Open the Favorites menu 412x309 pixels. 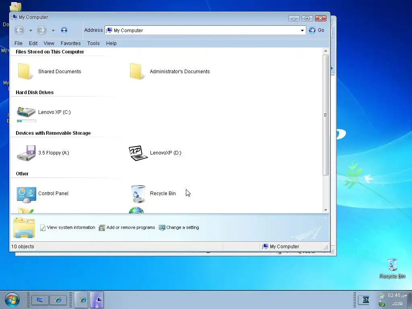pyautogui.click(x=71, y=43)
